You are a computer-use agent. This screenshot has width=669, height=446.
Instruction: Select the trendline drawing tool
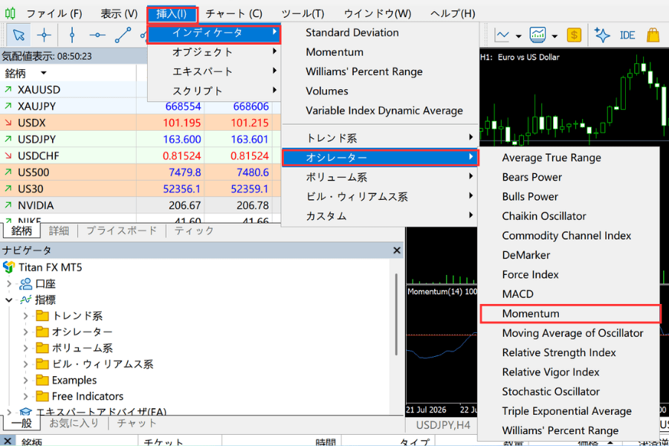(x=123, y=35)
